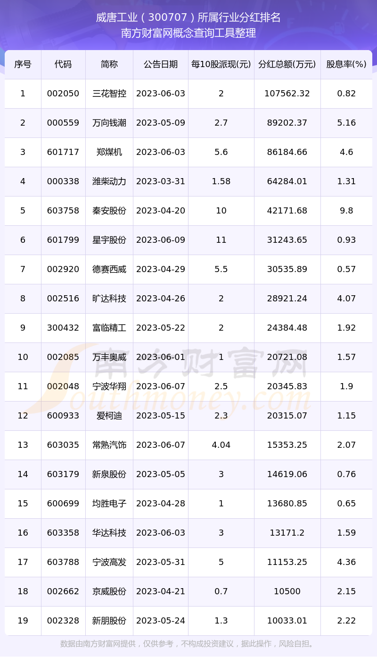Select stock code 002328
The height and width of the screenshot is (667, 377).
(x=63, y=621)
